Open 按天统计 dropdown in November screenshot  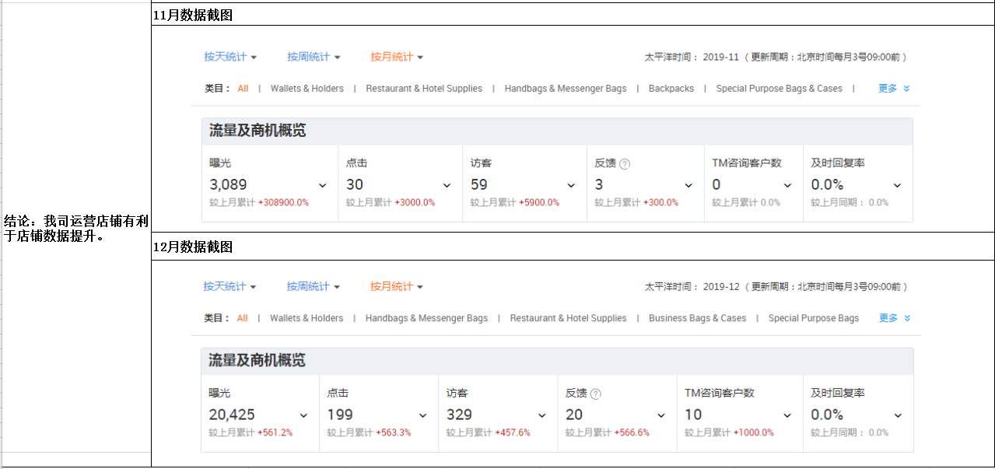pos(230,57)
